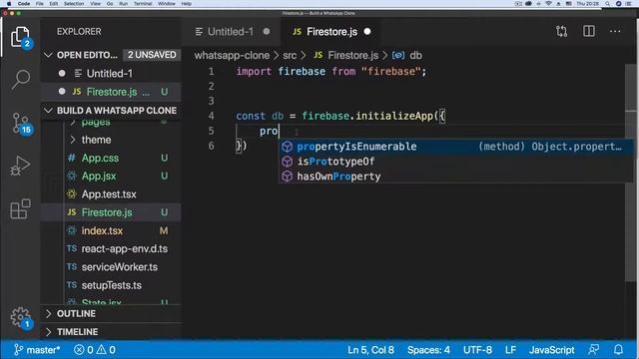Open the Terminal menu
The width and height of the screenshot is (639, 359).
point(143,4)
